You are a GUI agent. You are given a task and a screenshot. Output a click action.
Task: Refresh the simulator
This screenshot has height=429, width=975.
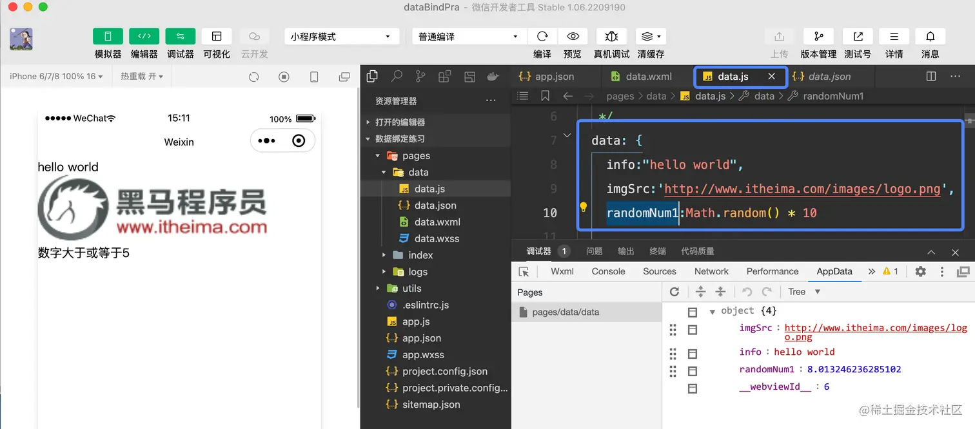(x=254, y=77)
